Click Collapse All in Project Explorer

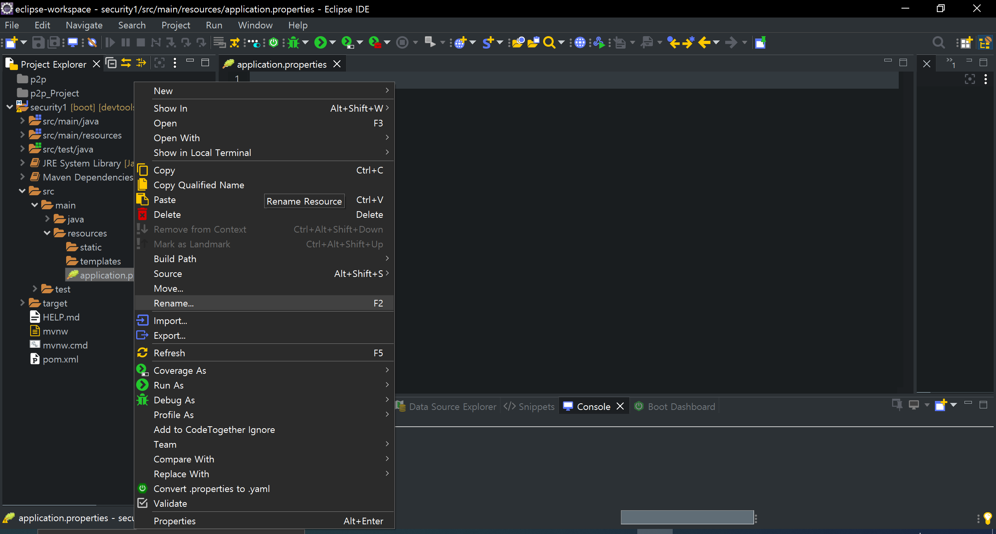[111, 63]
